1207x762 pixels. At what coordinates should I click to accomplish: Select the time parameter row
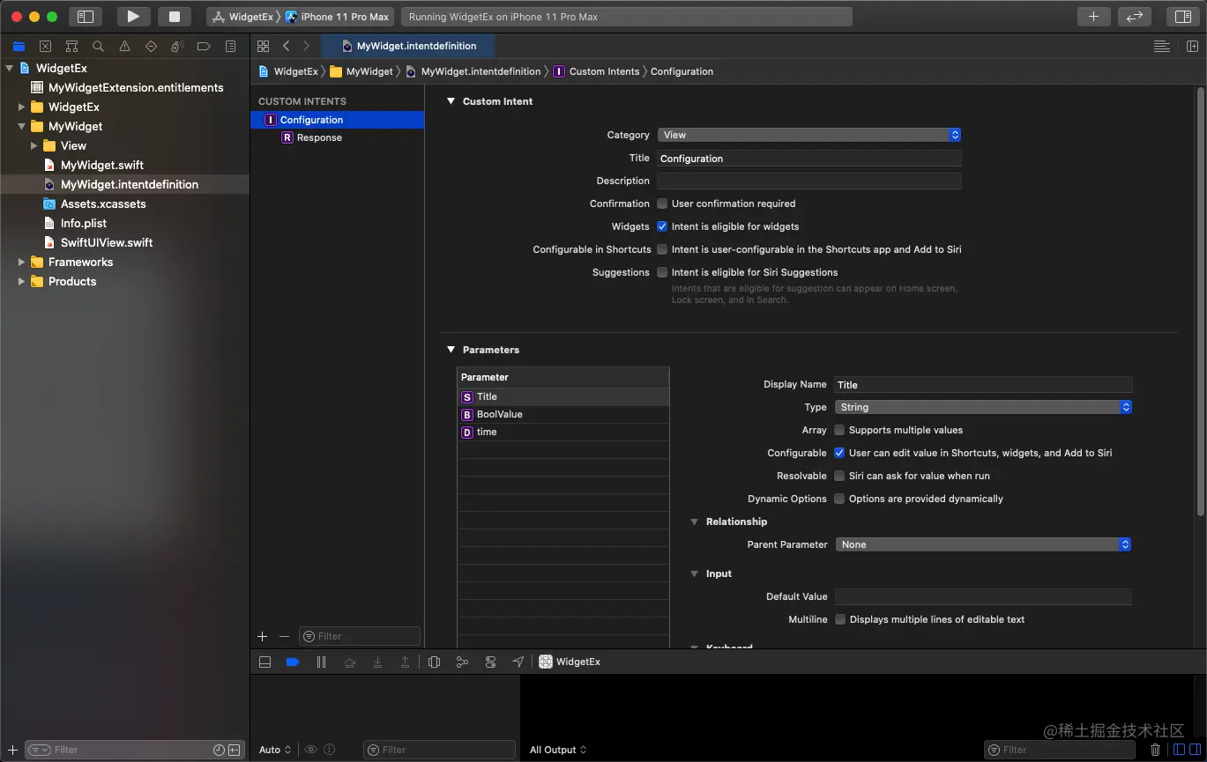(x=563, y=432)
